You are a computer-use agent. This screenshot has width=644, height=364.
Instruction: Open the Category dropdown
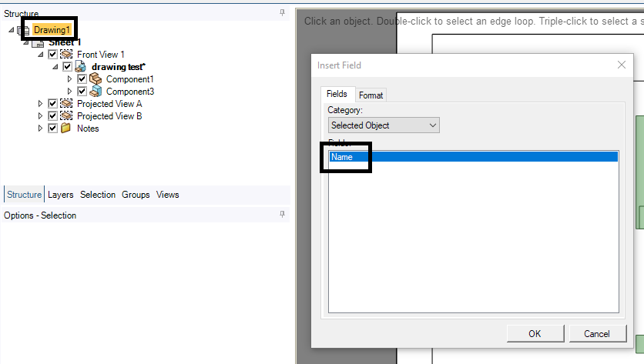(x=384, y=125)
